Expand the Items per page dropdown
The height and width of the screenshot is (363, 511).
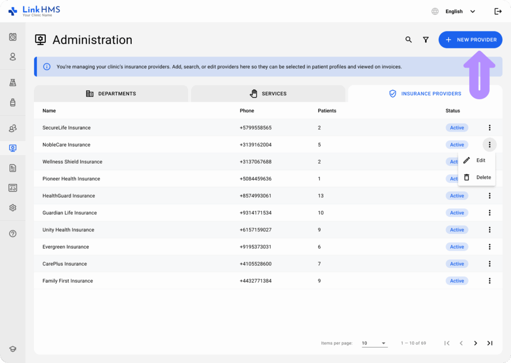[x=374, y=343]
